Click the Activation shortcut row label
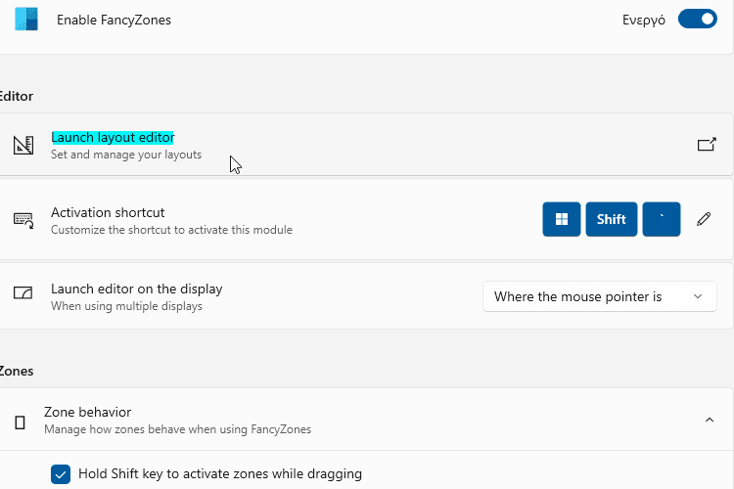This screenshot has height=489, width=734. coord(108,212)
